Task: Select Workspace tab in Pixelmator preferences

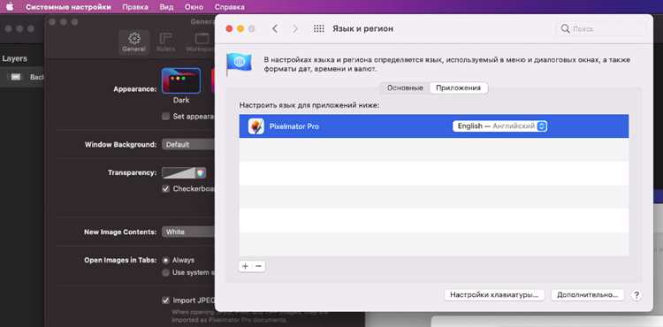Action: point(201,42)
